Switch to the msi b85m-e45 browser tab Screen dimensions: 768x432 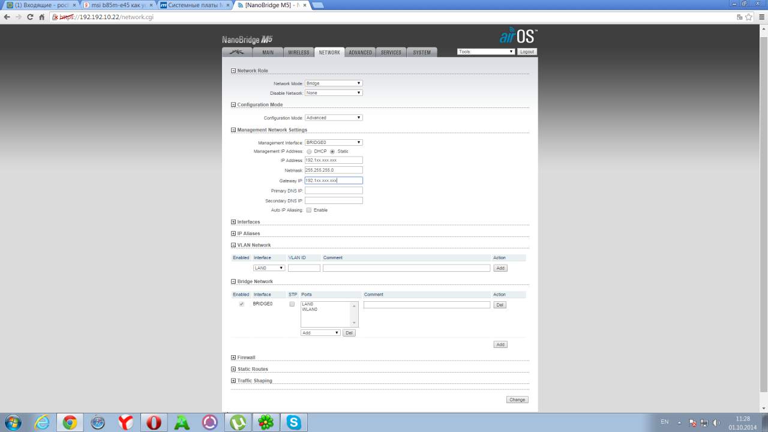118,5
